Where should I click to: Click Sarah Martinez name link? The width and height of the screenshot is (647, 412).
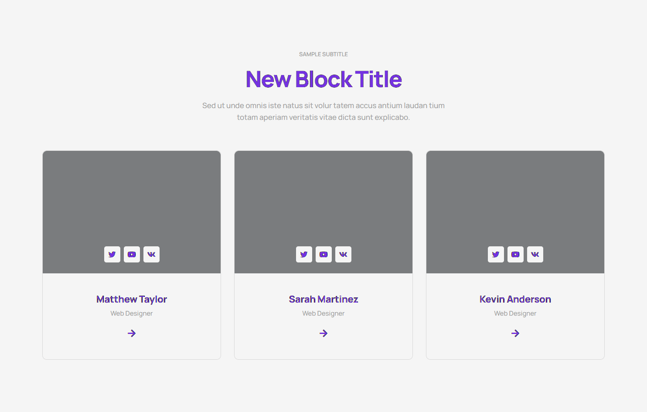[323, 299]
